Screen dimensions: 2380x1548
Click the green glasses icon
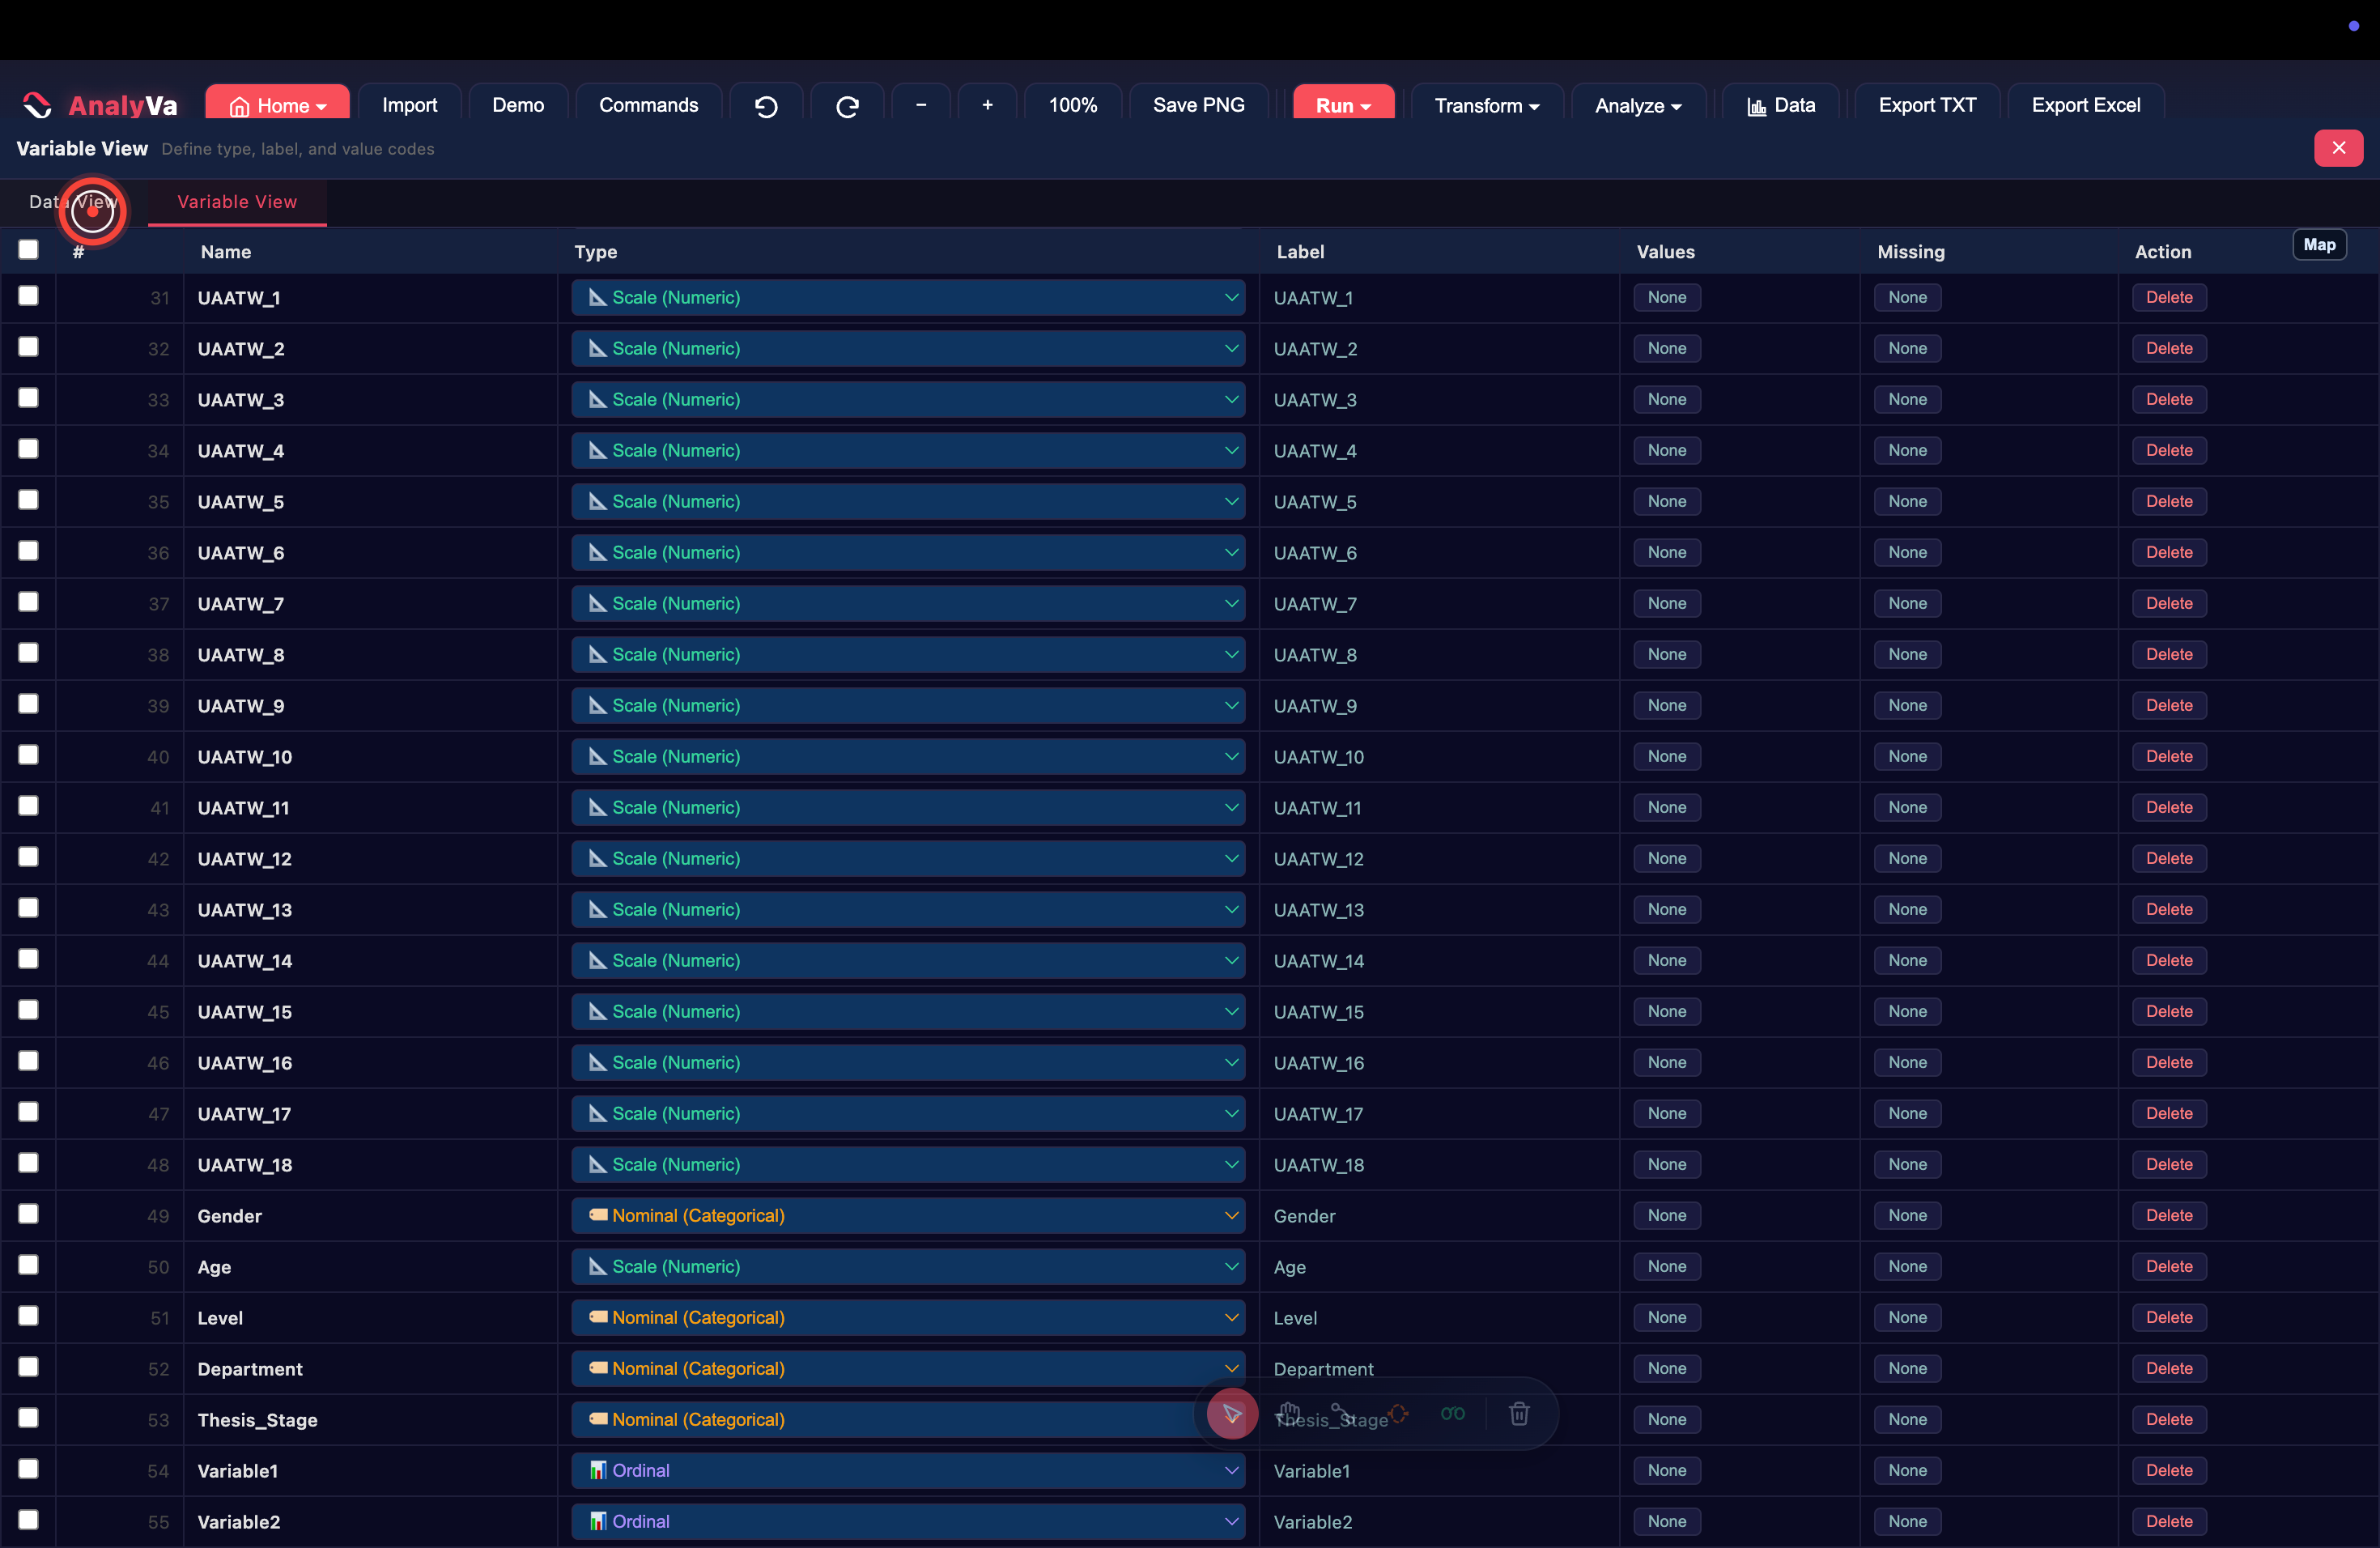pos(1452,1413)
